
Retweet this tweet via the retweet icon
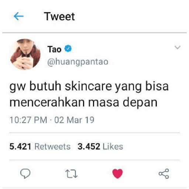click(71, 174)
